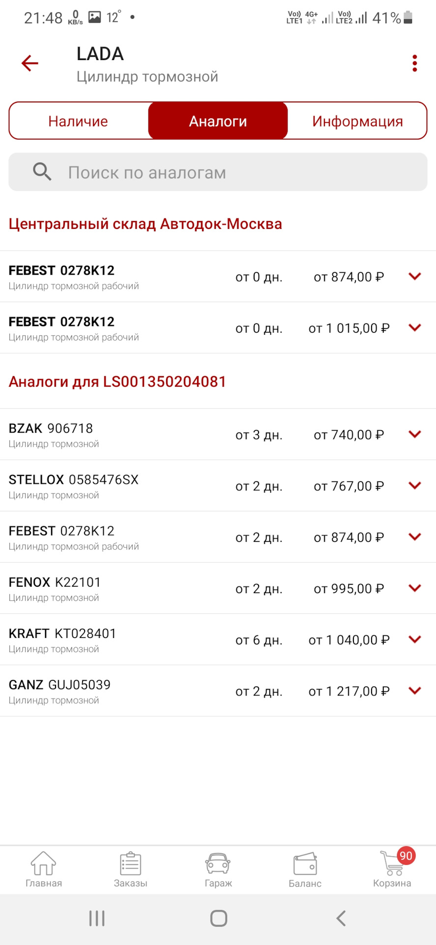Switch to the Наличие tab
Screen dimensions: 436x945
(78, 121)
